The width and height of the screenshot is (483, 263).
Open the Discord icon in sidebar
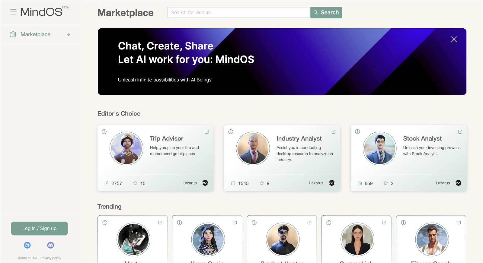[x=50, y=245]
